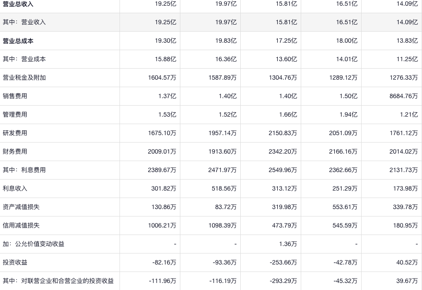
Task: Click the 财务费用 row label
Action: click(x=15, y=151)
